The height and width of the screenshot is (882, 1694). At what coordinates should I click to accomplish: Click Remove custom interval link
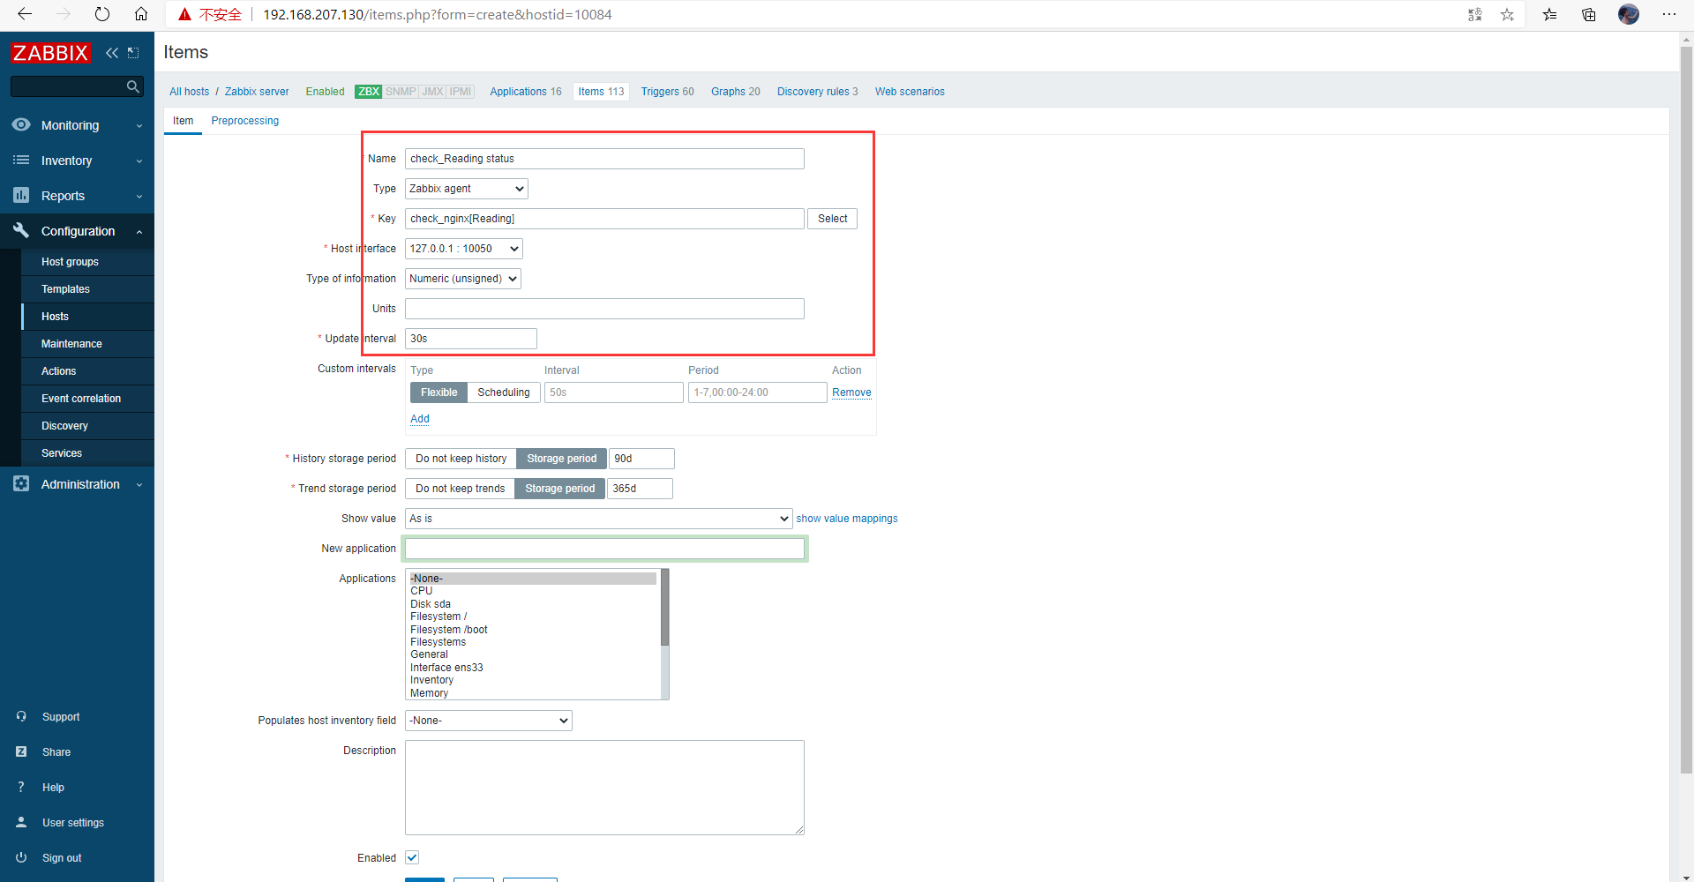(851, 392)
